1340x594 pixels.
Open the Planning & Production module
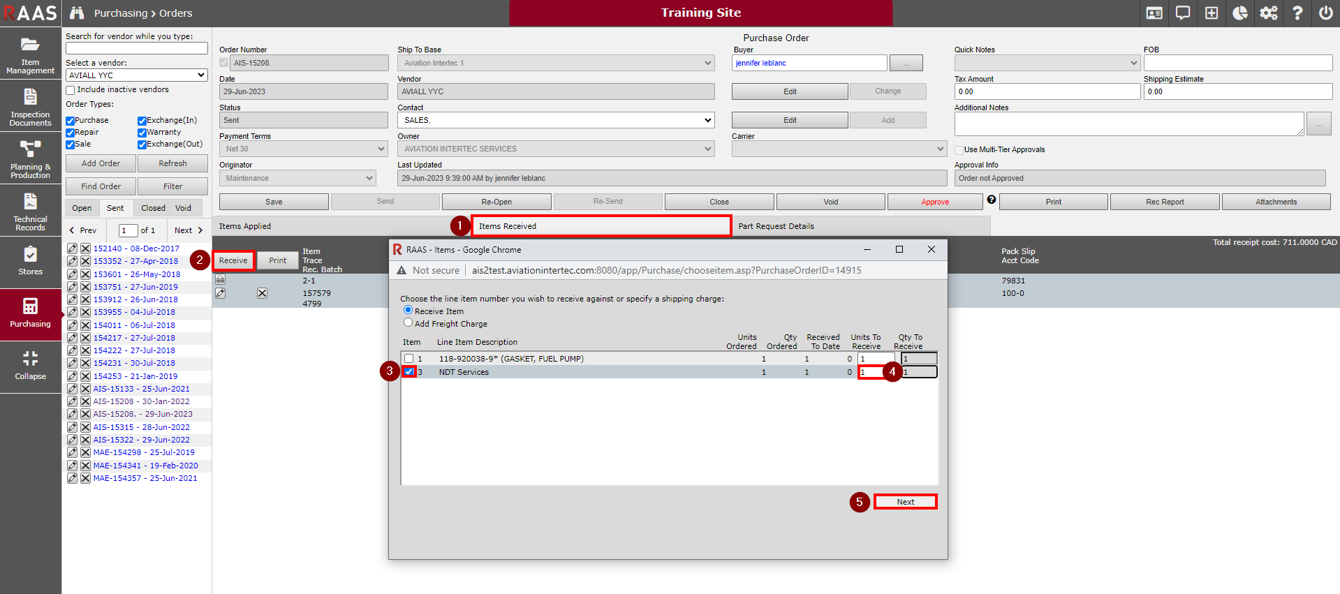[30, 158]
